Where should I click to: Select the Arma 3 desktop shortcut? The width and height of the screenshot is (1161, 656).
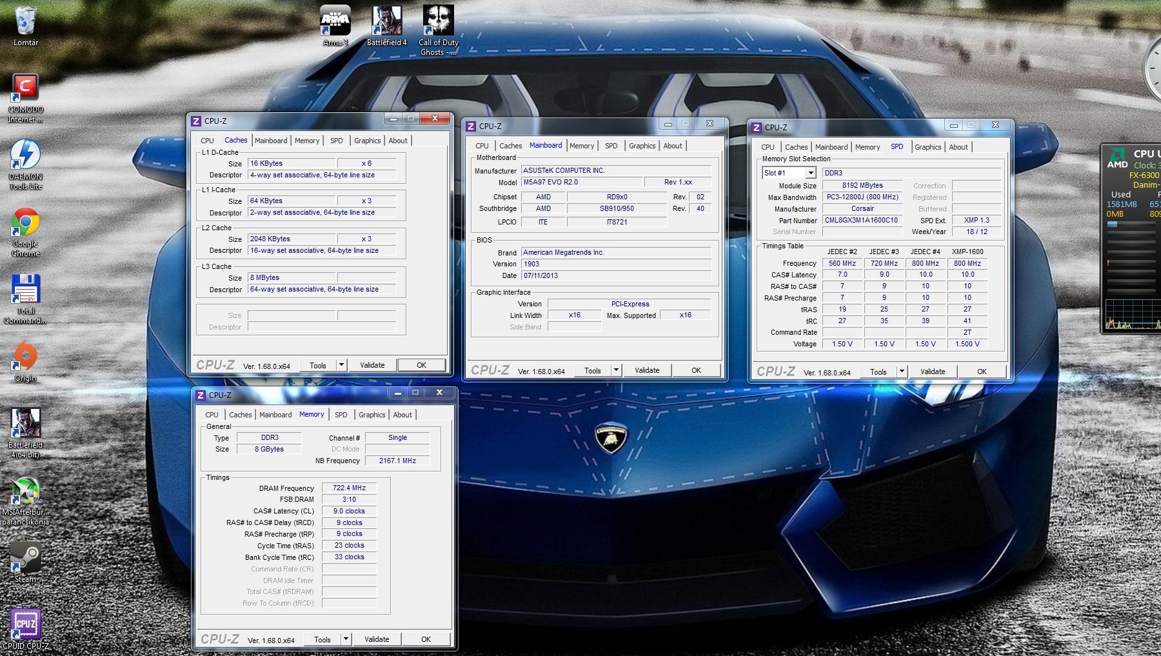pyautogui.click(x=335, y=26)
